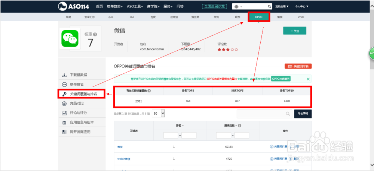Switch to the 华为 store tab
Screen dimensions: 374x171
pos(216,17)
